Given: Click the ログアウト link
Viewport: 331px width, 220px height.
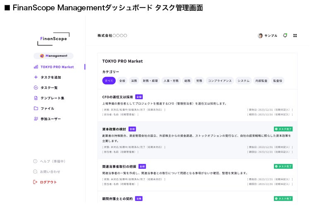Looking at the screenshot, I should click(48, 182).
